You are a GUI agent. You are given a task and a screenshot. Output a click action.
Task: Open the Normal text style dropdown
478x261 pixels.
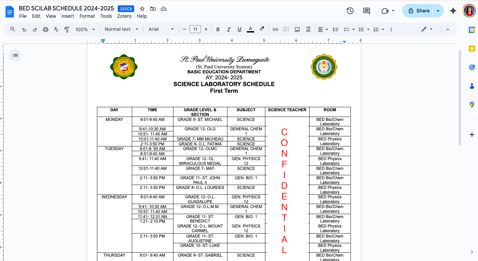(121, 29)
